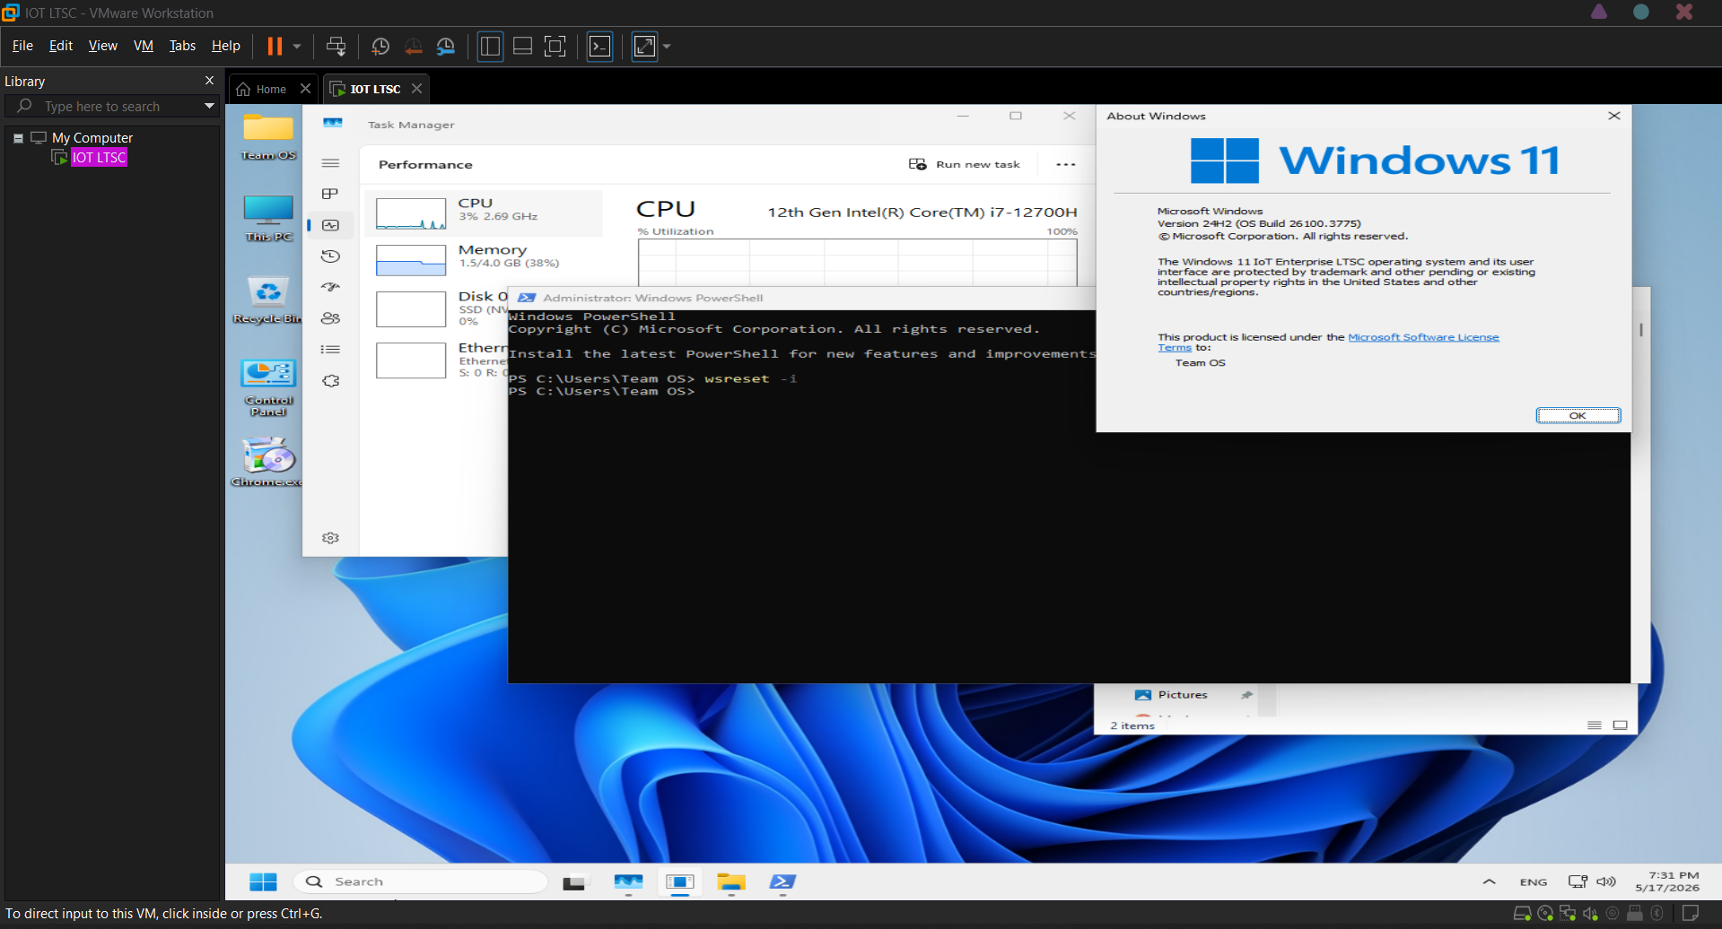Enter full screen mode
The width and height of the screenshot is (1722, 929).
point(555,46)
